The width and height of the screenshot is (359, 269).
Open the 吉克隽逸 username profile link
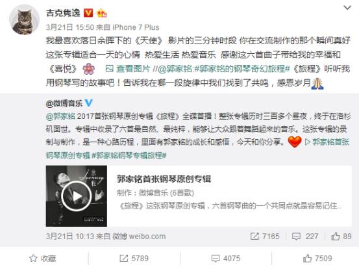pos(63,13)
